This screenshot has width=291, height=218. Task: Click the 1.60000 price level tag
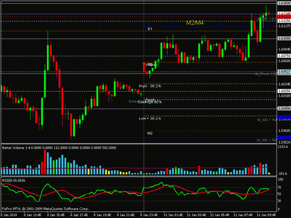tap(284, 108)
